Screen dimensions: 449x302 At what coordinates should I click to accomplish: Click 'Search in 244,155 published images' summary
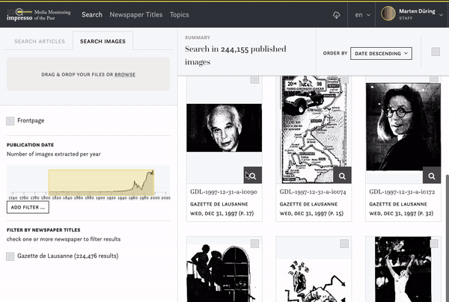[x=236, y=55]
